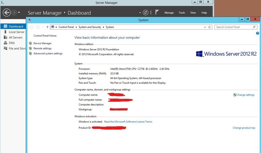Click processor value Intel Atom C2758 text
261x153 pixels.
140,69
